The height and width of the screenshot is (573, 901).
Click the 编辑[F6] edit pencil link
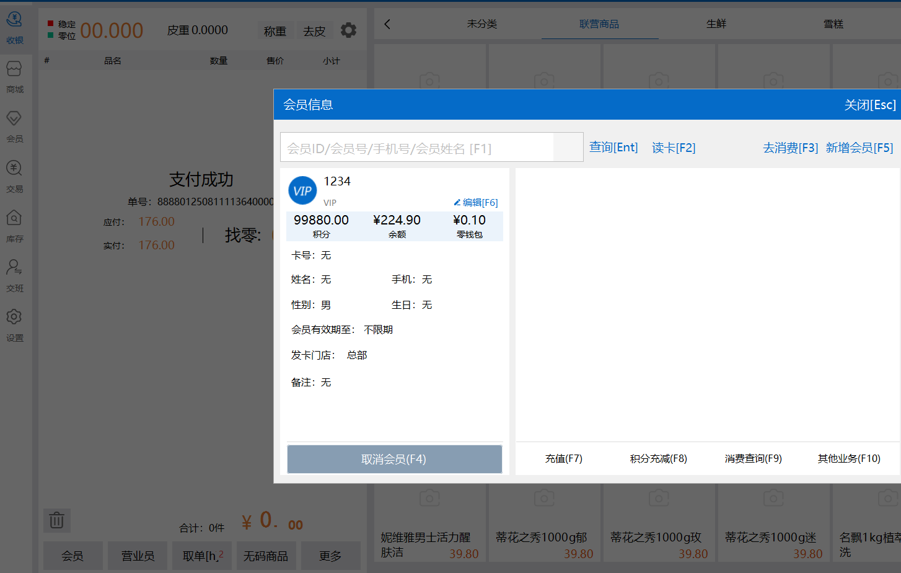pos(475,202)
